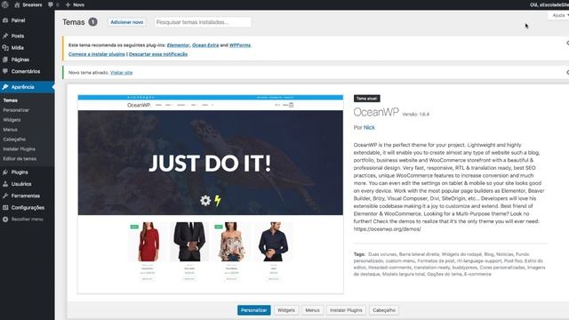
Task: Click the Visitar site link
Action: pos(121,73)
